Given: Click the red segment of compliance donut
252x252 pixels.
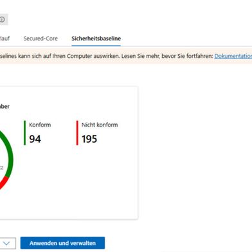Looking at the screenshot, I should (x=4, y=183).
